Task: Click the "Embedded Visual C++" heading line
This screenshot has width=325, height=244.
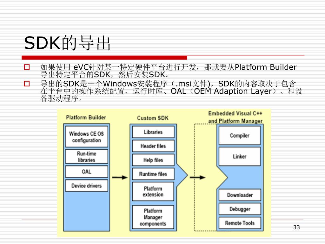Action: click(235, 113)
